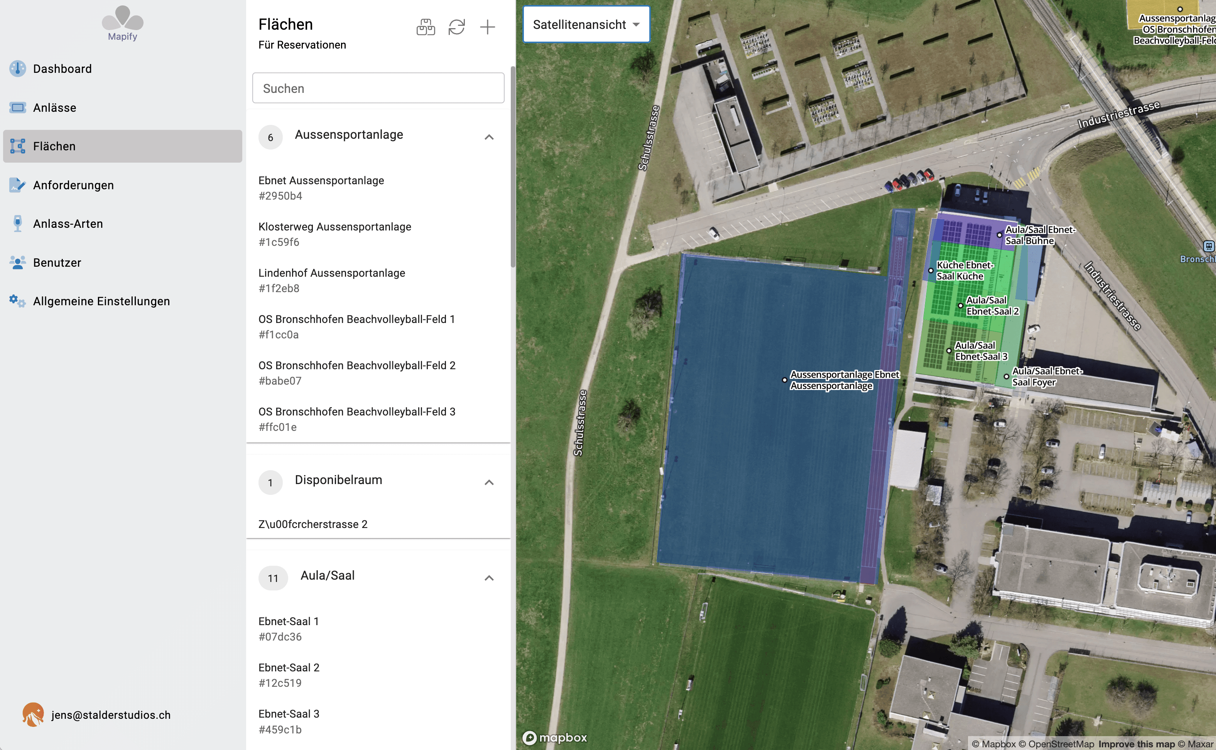Image resolution: width=1216 pixels, height=750 pixels.
Task: Open the Satellitenansicht dropdown
Action: click(586, 24)
